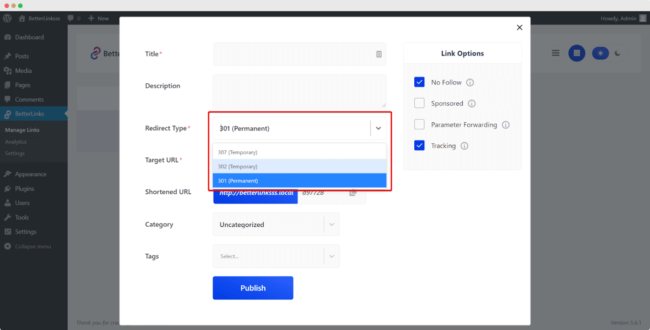The height and width of the screenshot is (330, 650).
Task: Uncheck the No Follow checkbox
Action: point(419,82)
